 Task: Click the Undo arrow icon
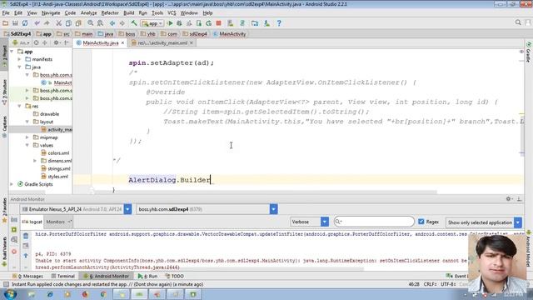(37, 23)
